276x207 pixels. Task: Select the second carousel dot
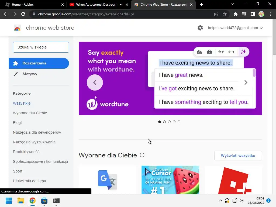[x=164, y=122]
